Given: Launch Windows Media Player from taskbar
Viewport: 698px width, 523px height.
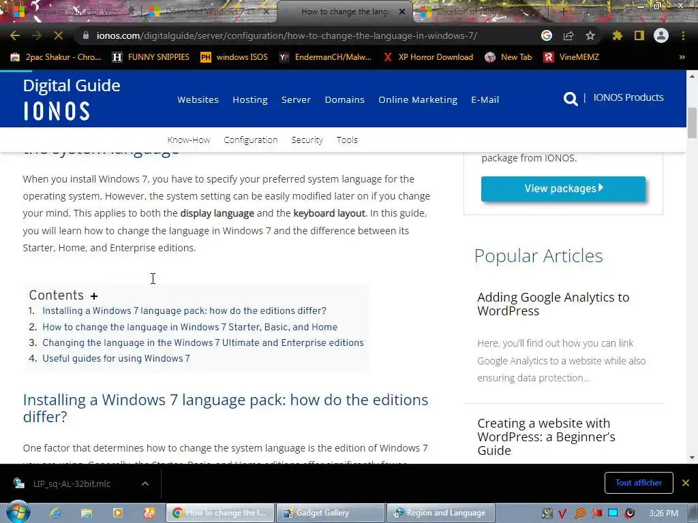Looking at the screenshot, I should pyautogui.click(x=117, y=513).
